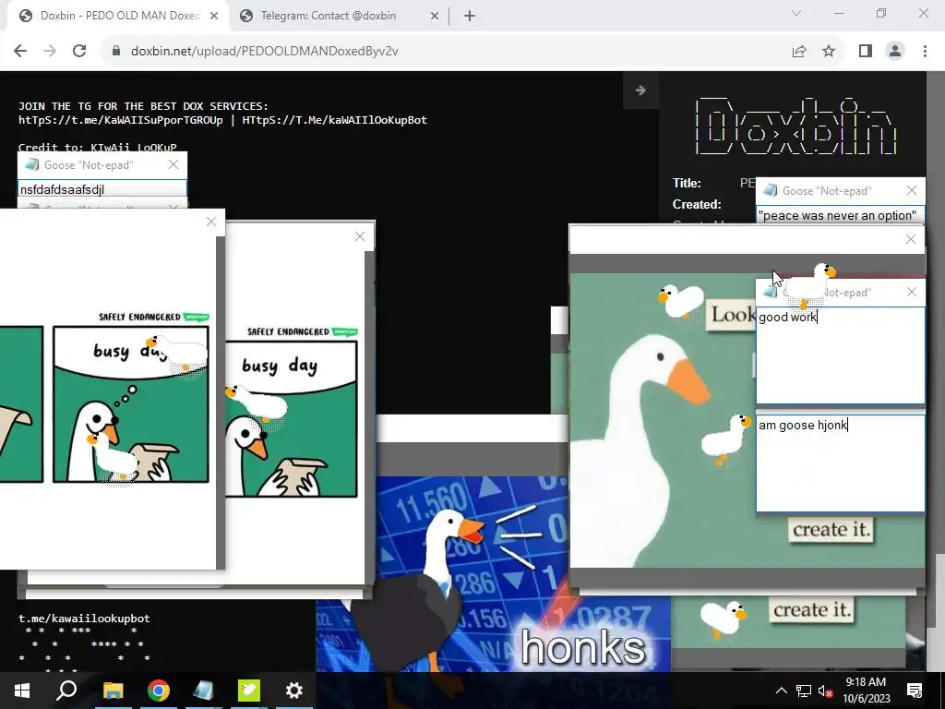Click the muted volume tray icon

pyautogui.click(x=825, y=691)
